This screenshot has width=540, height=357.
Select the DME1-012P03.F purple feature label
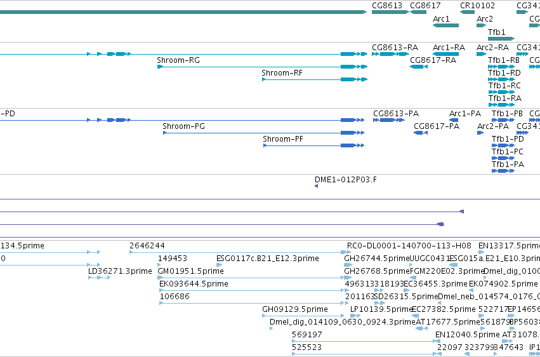(x=345, y=180)
